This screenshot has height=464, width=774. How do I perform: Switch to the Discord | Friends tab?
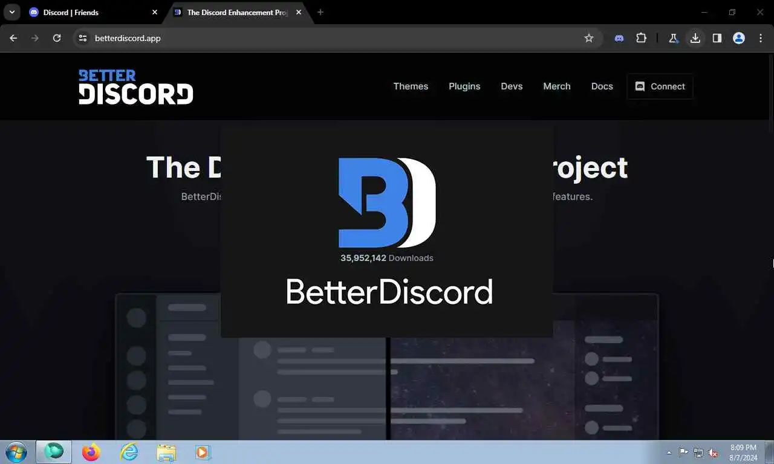pyautogui.click(x=94, y=12)
